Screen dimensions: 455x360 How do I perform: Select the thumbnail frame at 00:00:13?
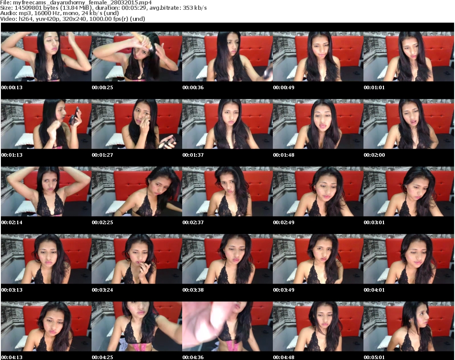tap(46, 56)
